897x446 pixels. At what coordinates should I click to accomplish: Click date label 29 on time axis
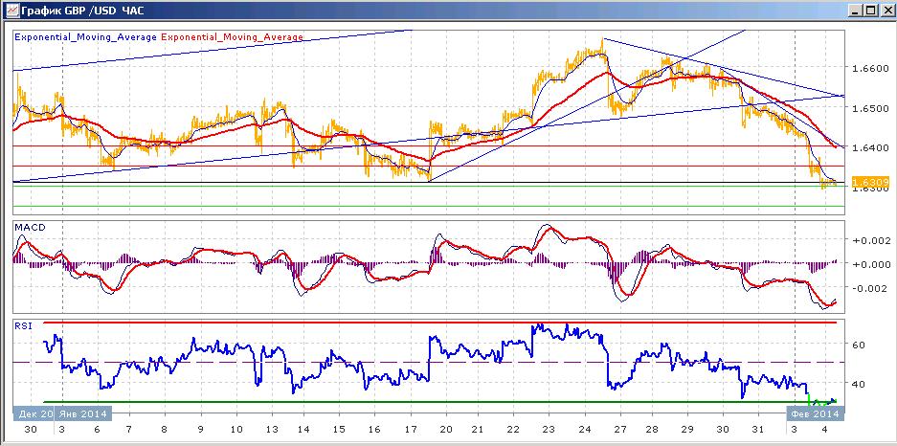[687, 430]
